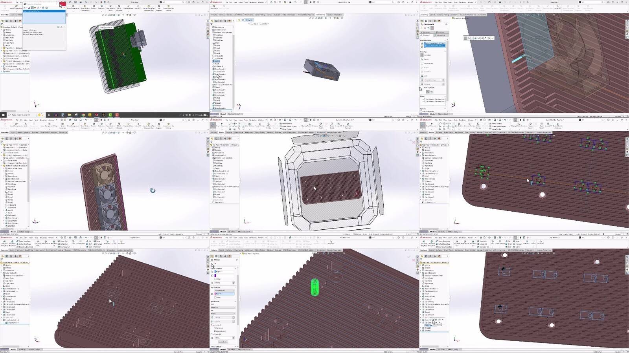
Task: Open the Windows Start menu
Action: coord(3,115)
